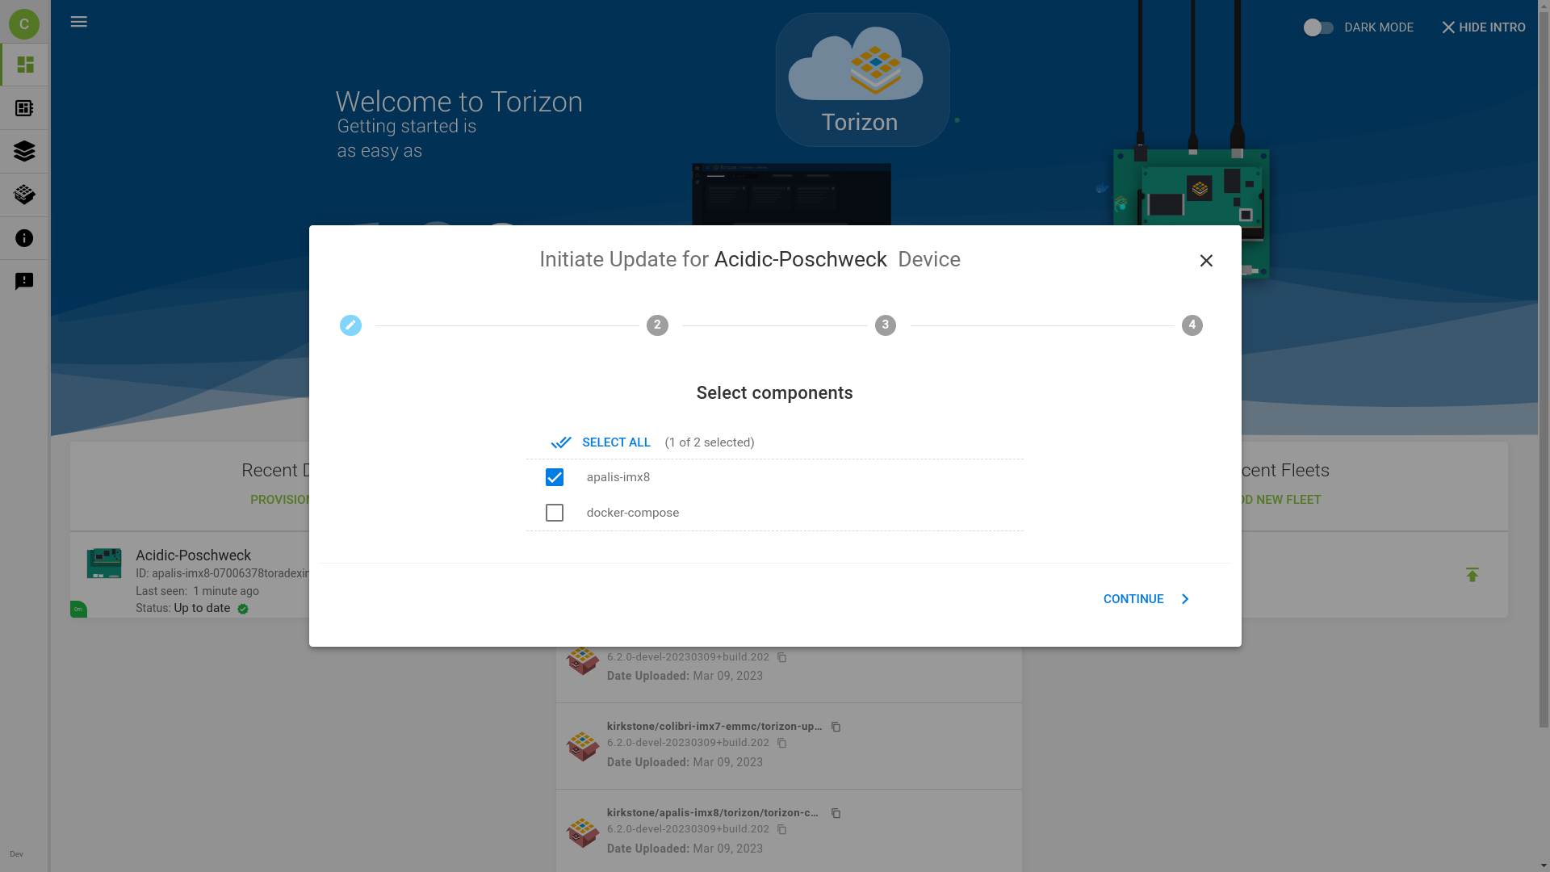Viewport: 1550px width, 872px height.
Task: Uncheck the apalis-imx8 checkbox
Action: coord(555,477)
